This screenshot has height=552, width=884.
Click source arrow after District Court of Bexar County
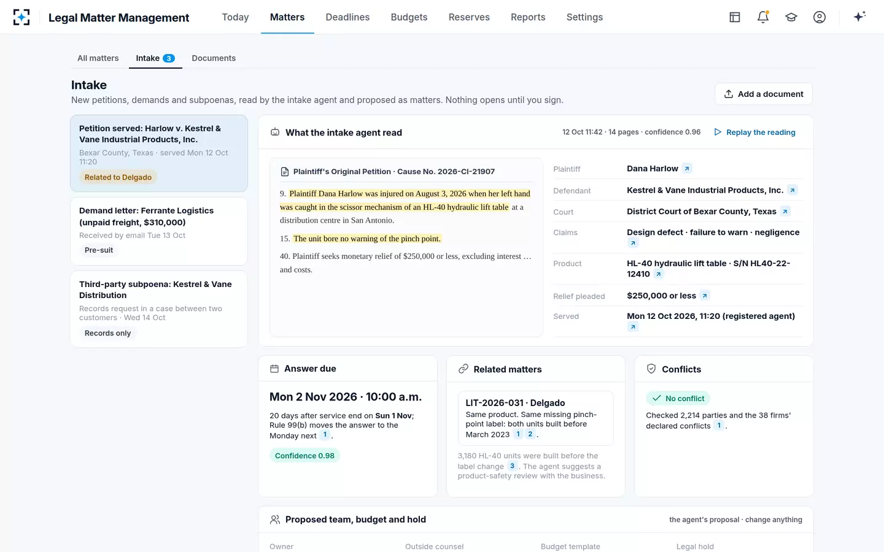coord(785,212)
